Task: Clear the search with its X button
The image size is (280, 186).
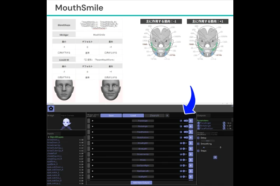Action: 167,115
